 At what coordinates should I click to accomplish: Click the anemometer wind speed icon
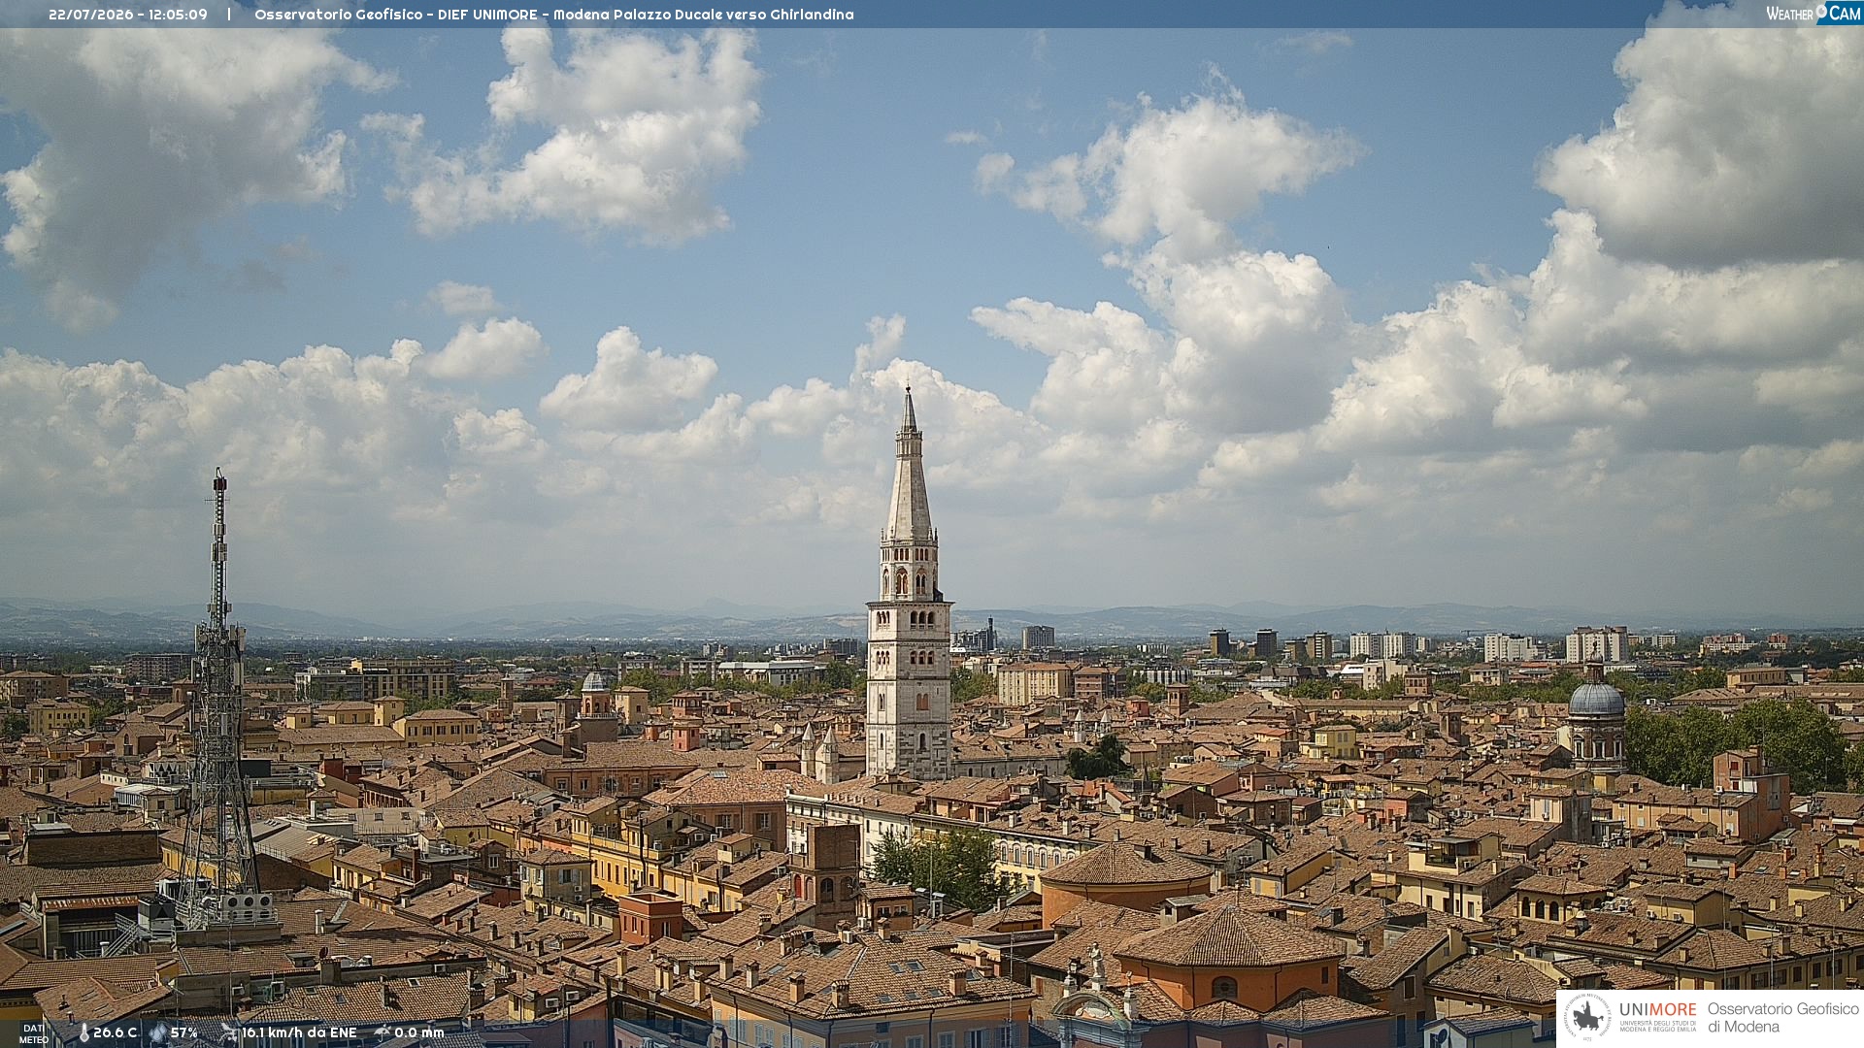tap(229, 1033)
